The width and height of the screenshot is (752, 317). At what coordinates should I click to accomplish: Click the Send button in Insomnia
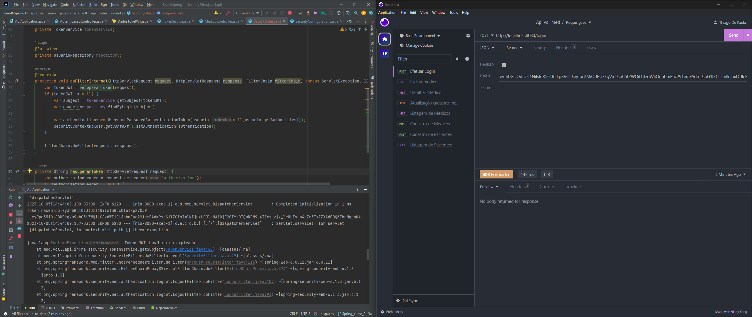[x=733, y=35]
